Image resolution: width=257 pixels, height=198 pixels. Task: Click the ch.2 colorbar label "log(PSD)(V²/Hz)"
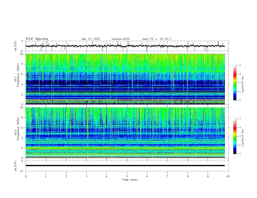click(243, 138)
